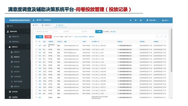Viewport: 188px width, 106px height.
Task: Click the cell 's118_140_3_1_5-591'
Action: [98, 53]
